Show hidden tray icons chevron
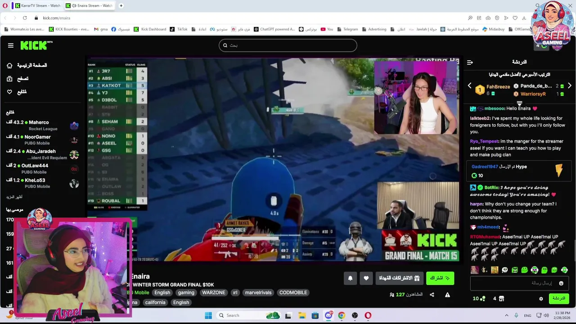 506,315
